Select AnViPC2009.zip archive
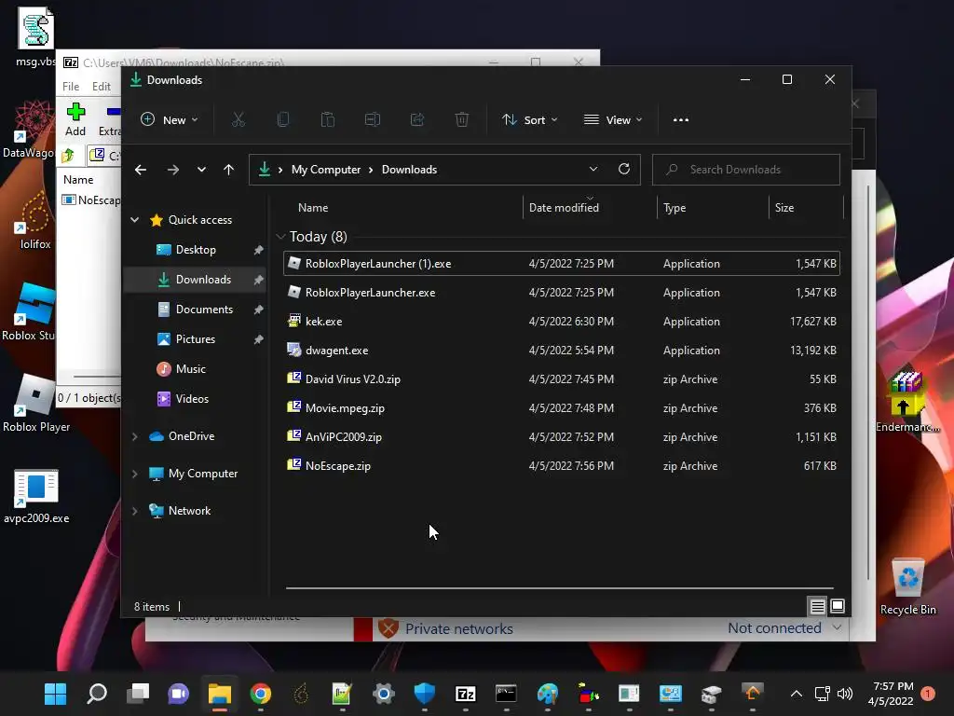Viewport: 954px width, 716px height. coord(561,437)
